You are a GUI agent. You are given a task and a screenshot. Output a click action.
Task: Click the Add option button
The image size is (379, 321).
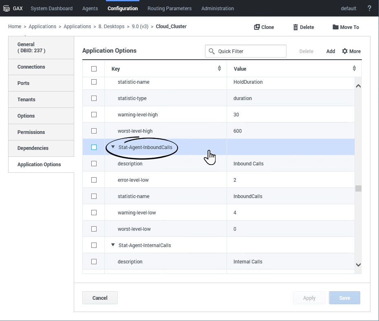click(331, 51)
